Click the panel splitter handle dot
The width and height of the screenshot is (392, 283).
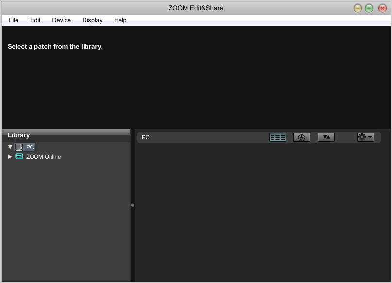133,205
